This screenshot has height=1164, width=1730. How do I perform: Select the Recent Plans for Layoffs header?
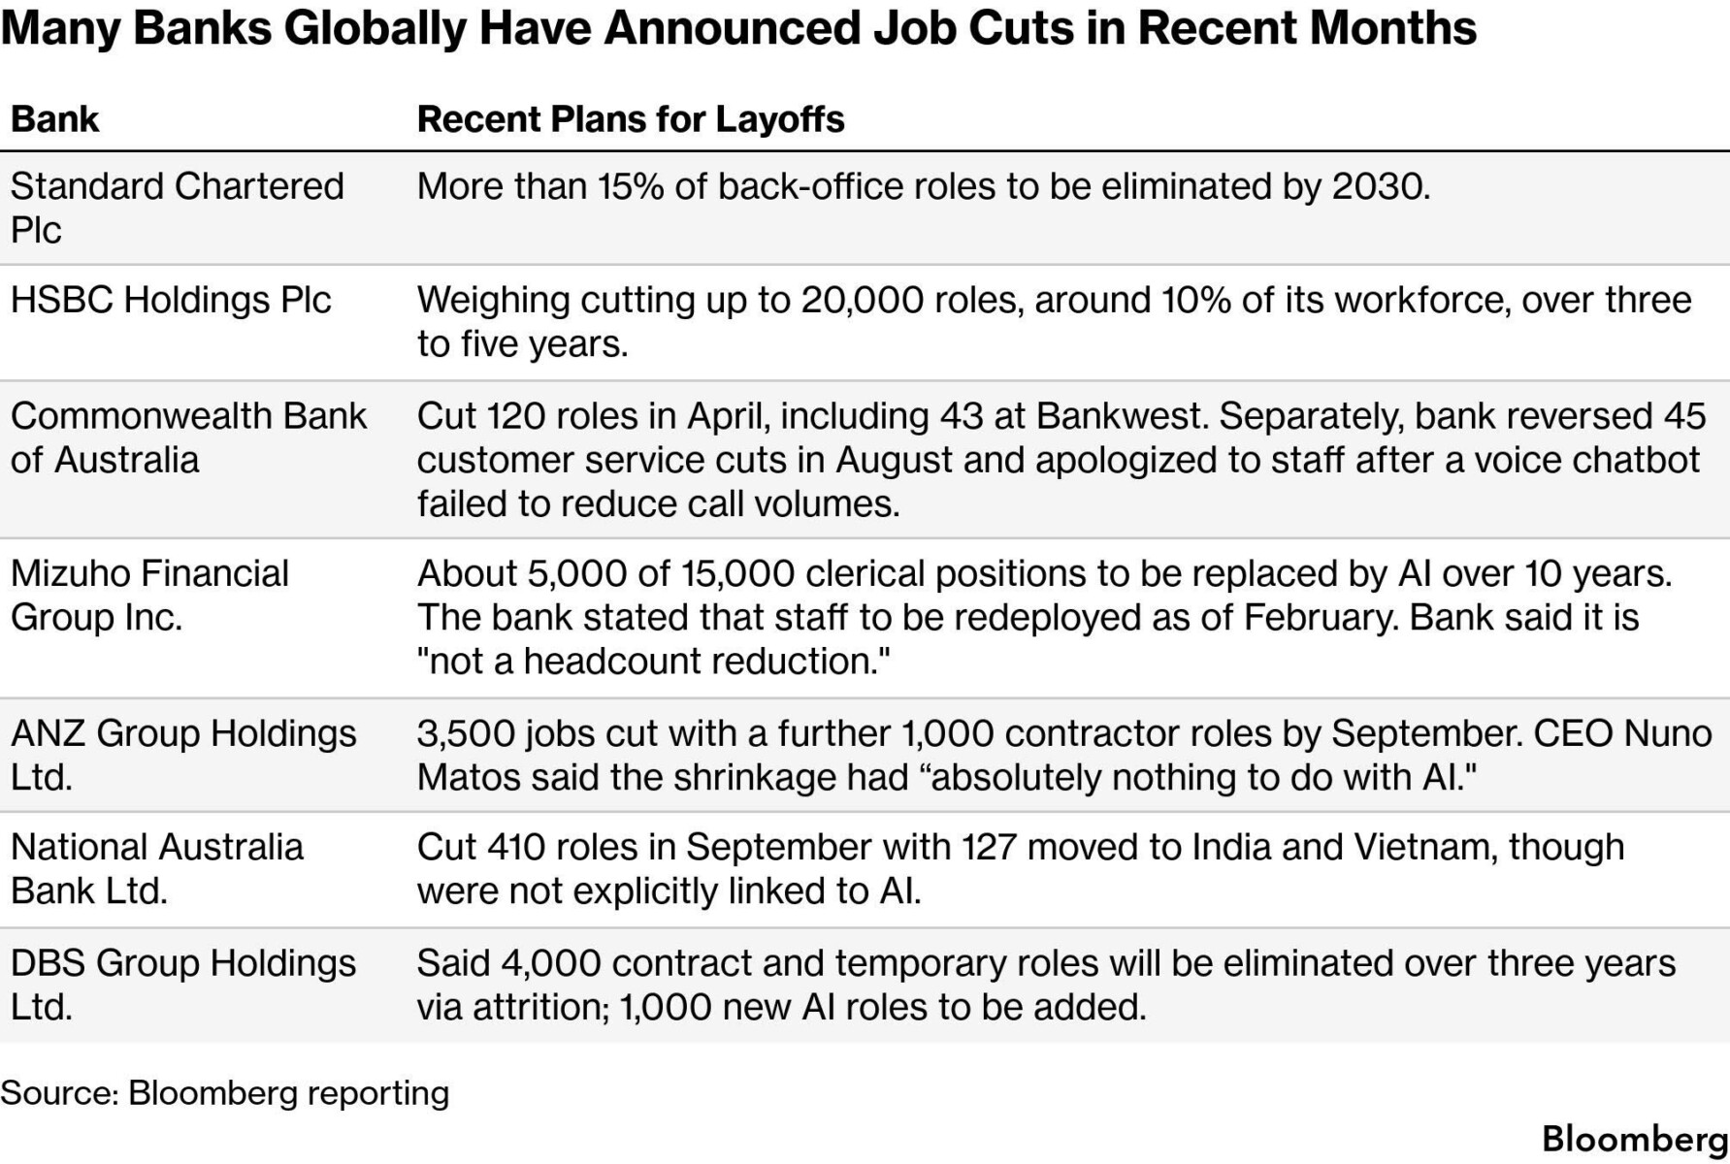(631, 118)
